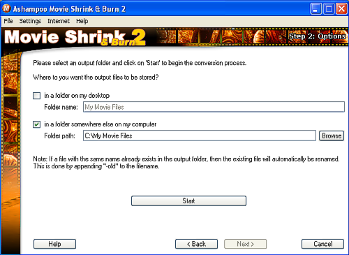The width and height of the screenshot is (349, 255).
Task: Maximize the Movie Shrink window
Action: coord(329,9)
